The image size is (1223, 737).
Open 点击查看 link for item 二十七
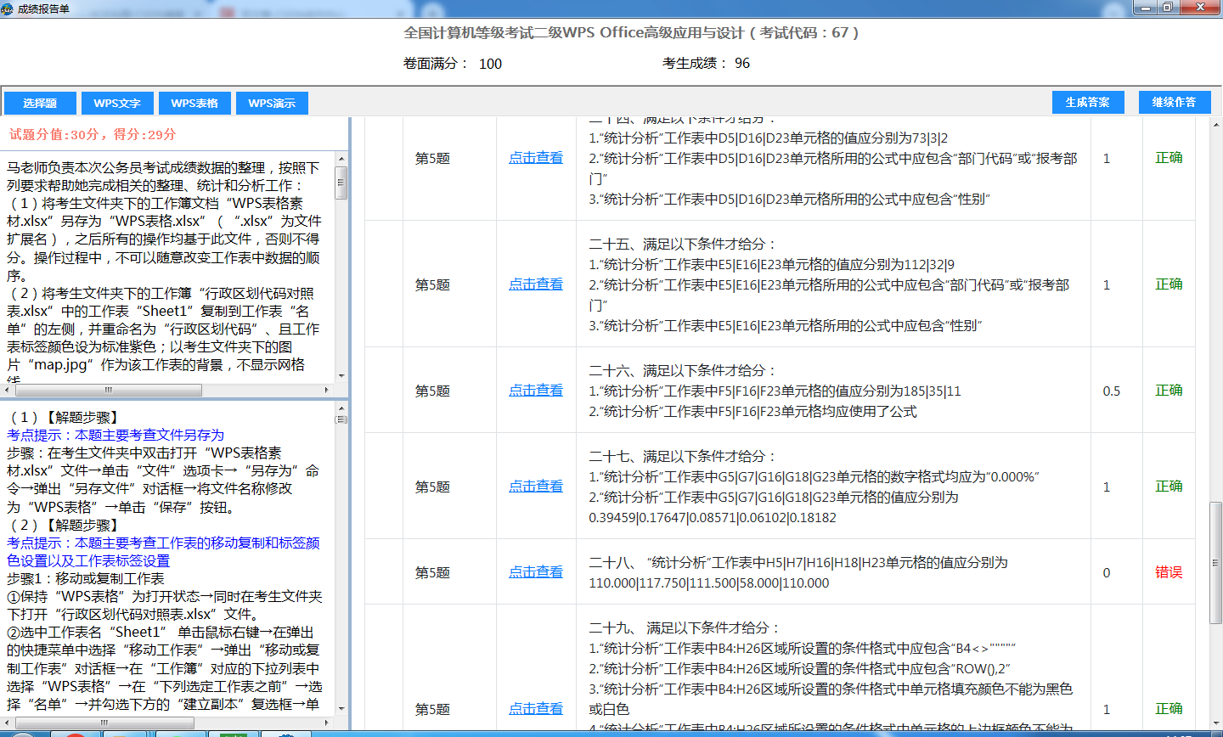click(536, 486)
